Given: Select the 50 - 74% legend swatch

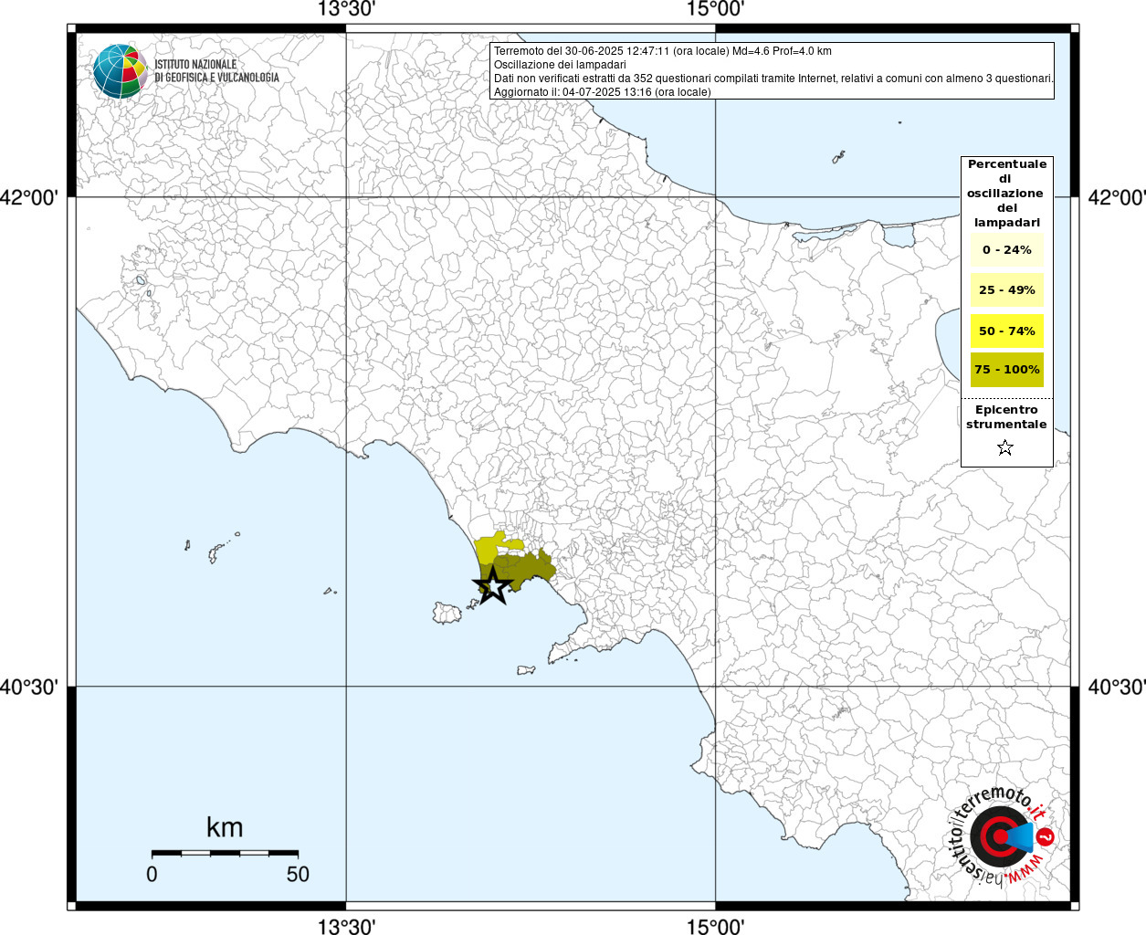Looking at the screenshot, I should click(x=1007, y=331).
